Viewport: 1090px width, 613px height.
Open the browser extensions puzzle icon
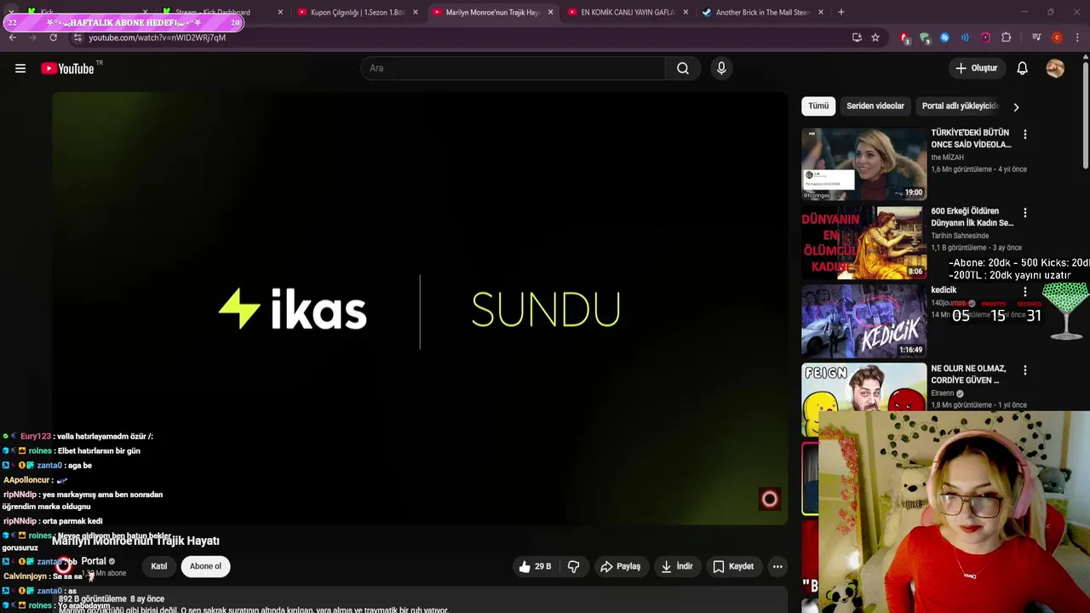point(1006,37)
